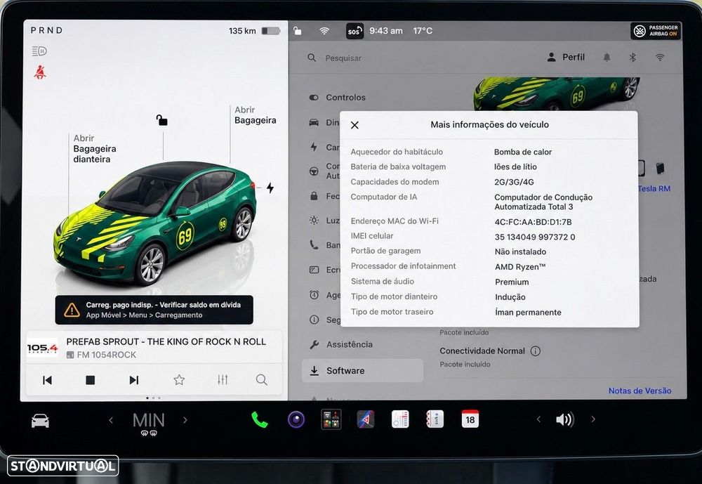702x484 pixels.
Task: Tap the seatbelt warning icon
Action: 40,72
